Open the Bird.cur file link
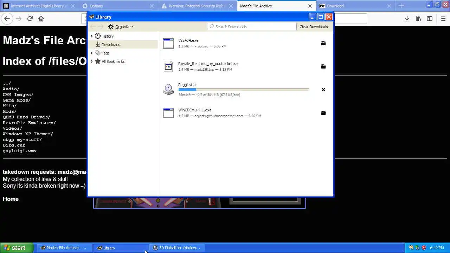Viewport: 450px width, 253px height. [14, 145]
